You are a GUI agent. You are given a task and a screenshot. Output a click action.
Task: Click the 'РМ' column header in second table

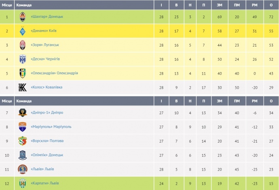click(x=254, y=100)
